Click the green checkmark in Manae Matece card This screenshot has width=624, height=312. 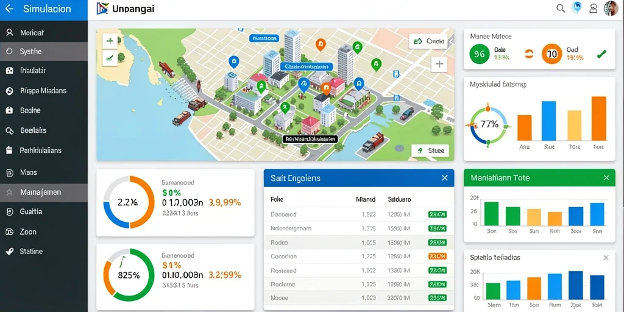point(601,54)
